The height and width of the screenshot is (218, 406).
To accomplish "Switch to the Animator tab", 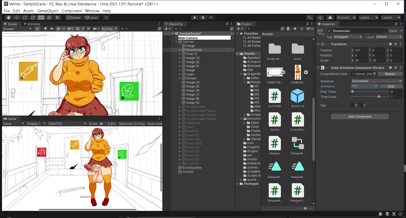I will [x=32, y=24].
